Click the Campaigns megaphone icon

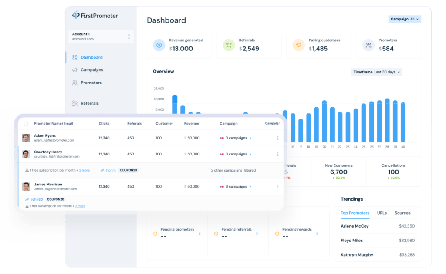click(x=75, y=70)
